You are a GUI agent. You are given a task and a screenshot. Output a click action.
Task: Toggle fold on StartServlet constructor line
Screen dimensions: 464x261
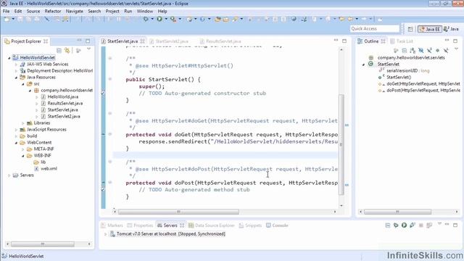pyautogui.click(x=110, y=79)
